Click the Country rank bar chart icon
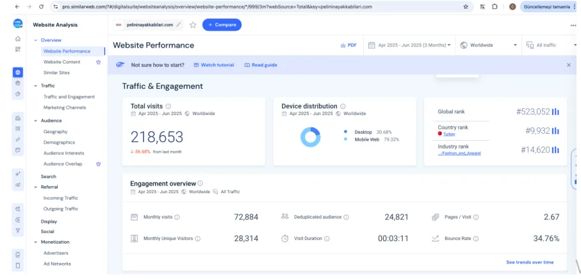 [555, 131]
